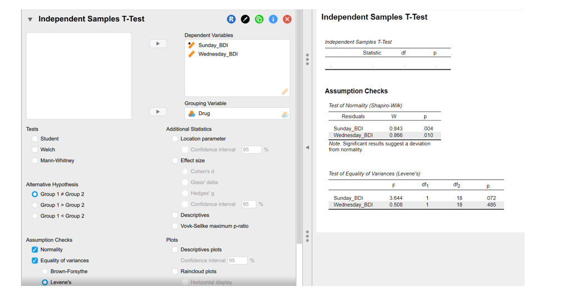Remove analysis with the red X icon

287,19
